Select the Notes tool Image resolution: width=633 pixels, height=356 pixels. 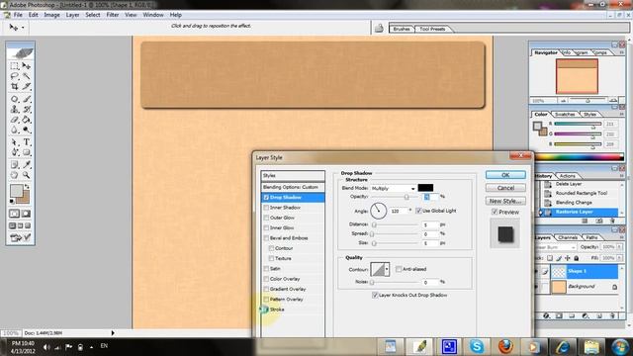pyautogui.click(x=15, y=165)
